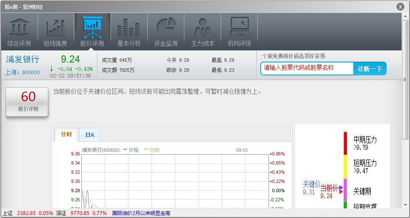The height and width of the screenshot is (218, 410).
Task: Open the 基本分析 bars icon tab
Action: [x=129, y=32]
